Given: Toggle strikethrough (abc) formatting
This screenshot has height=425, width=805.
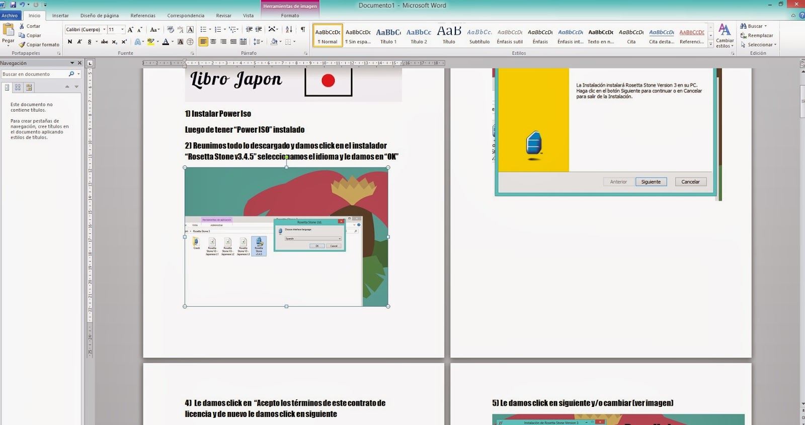Looking at the screenshot, I should click(x=104, y=42).
